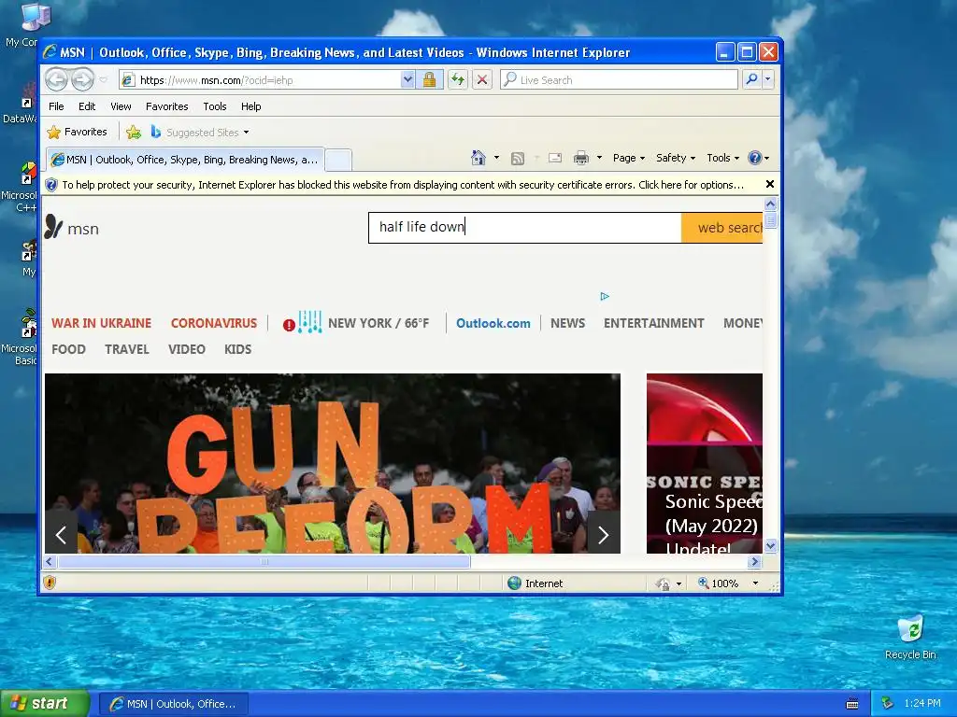Expand the Print options dropdown arrow

coord(599,158)
